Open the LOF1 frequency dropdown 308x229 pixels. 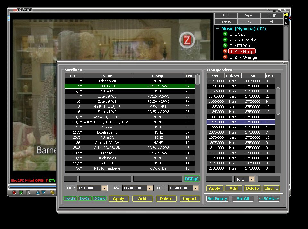coord(104,188)
